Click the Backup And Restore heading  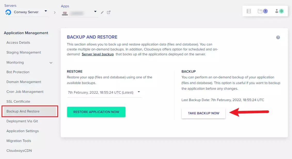coord(92,37)
